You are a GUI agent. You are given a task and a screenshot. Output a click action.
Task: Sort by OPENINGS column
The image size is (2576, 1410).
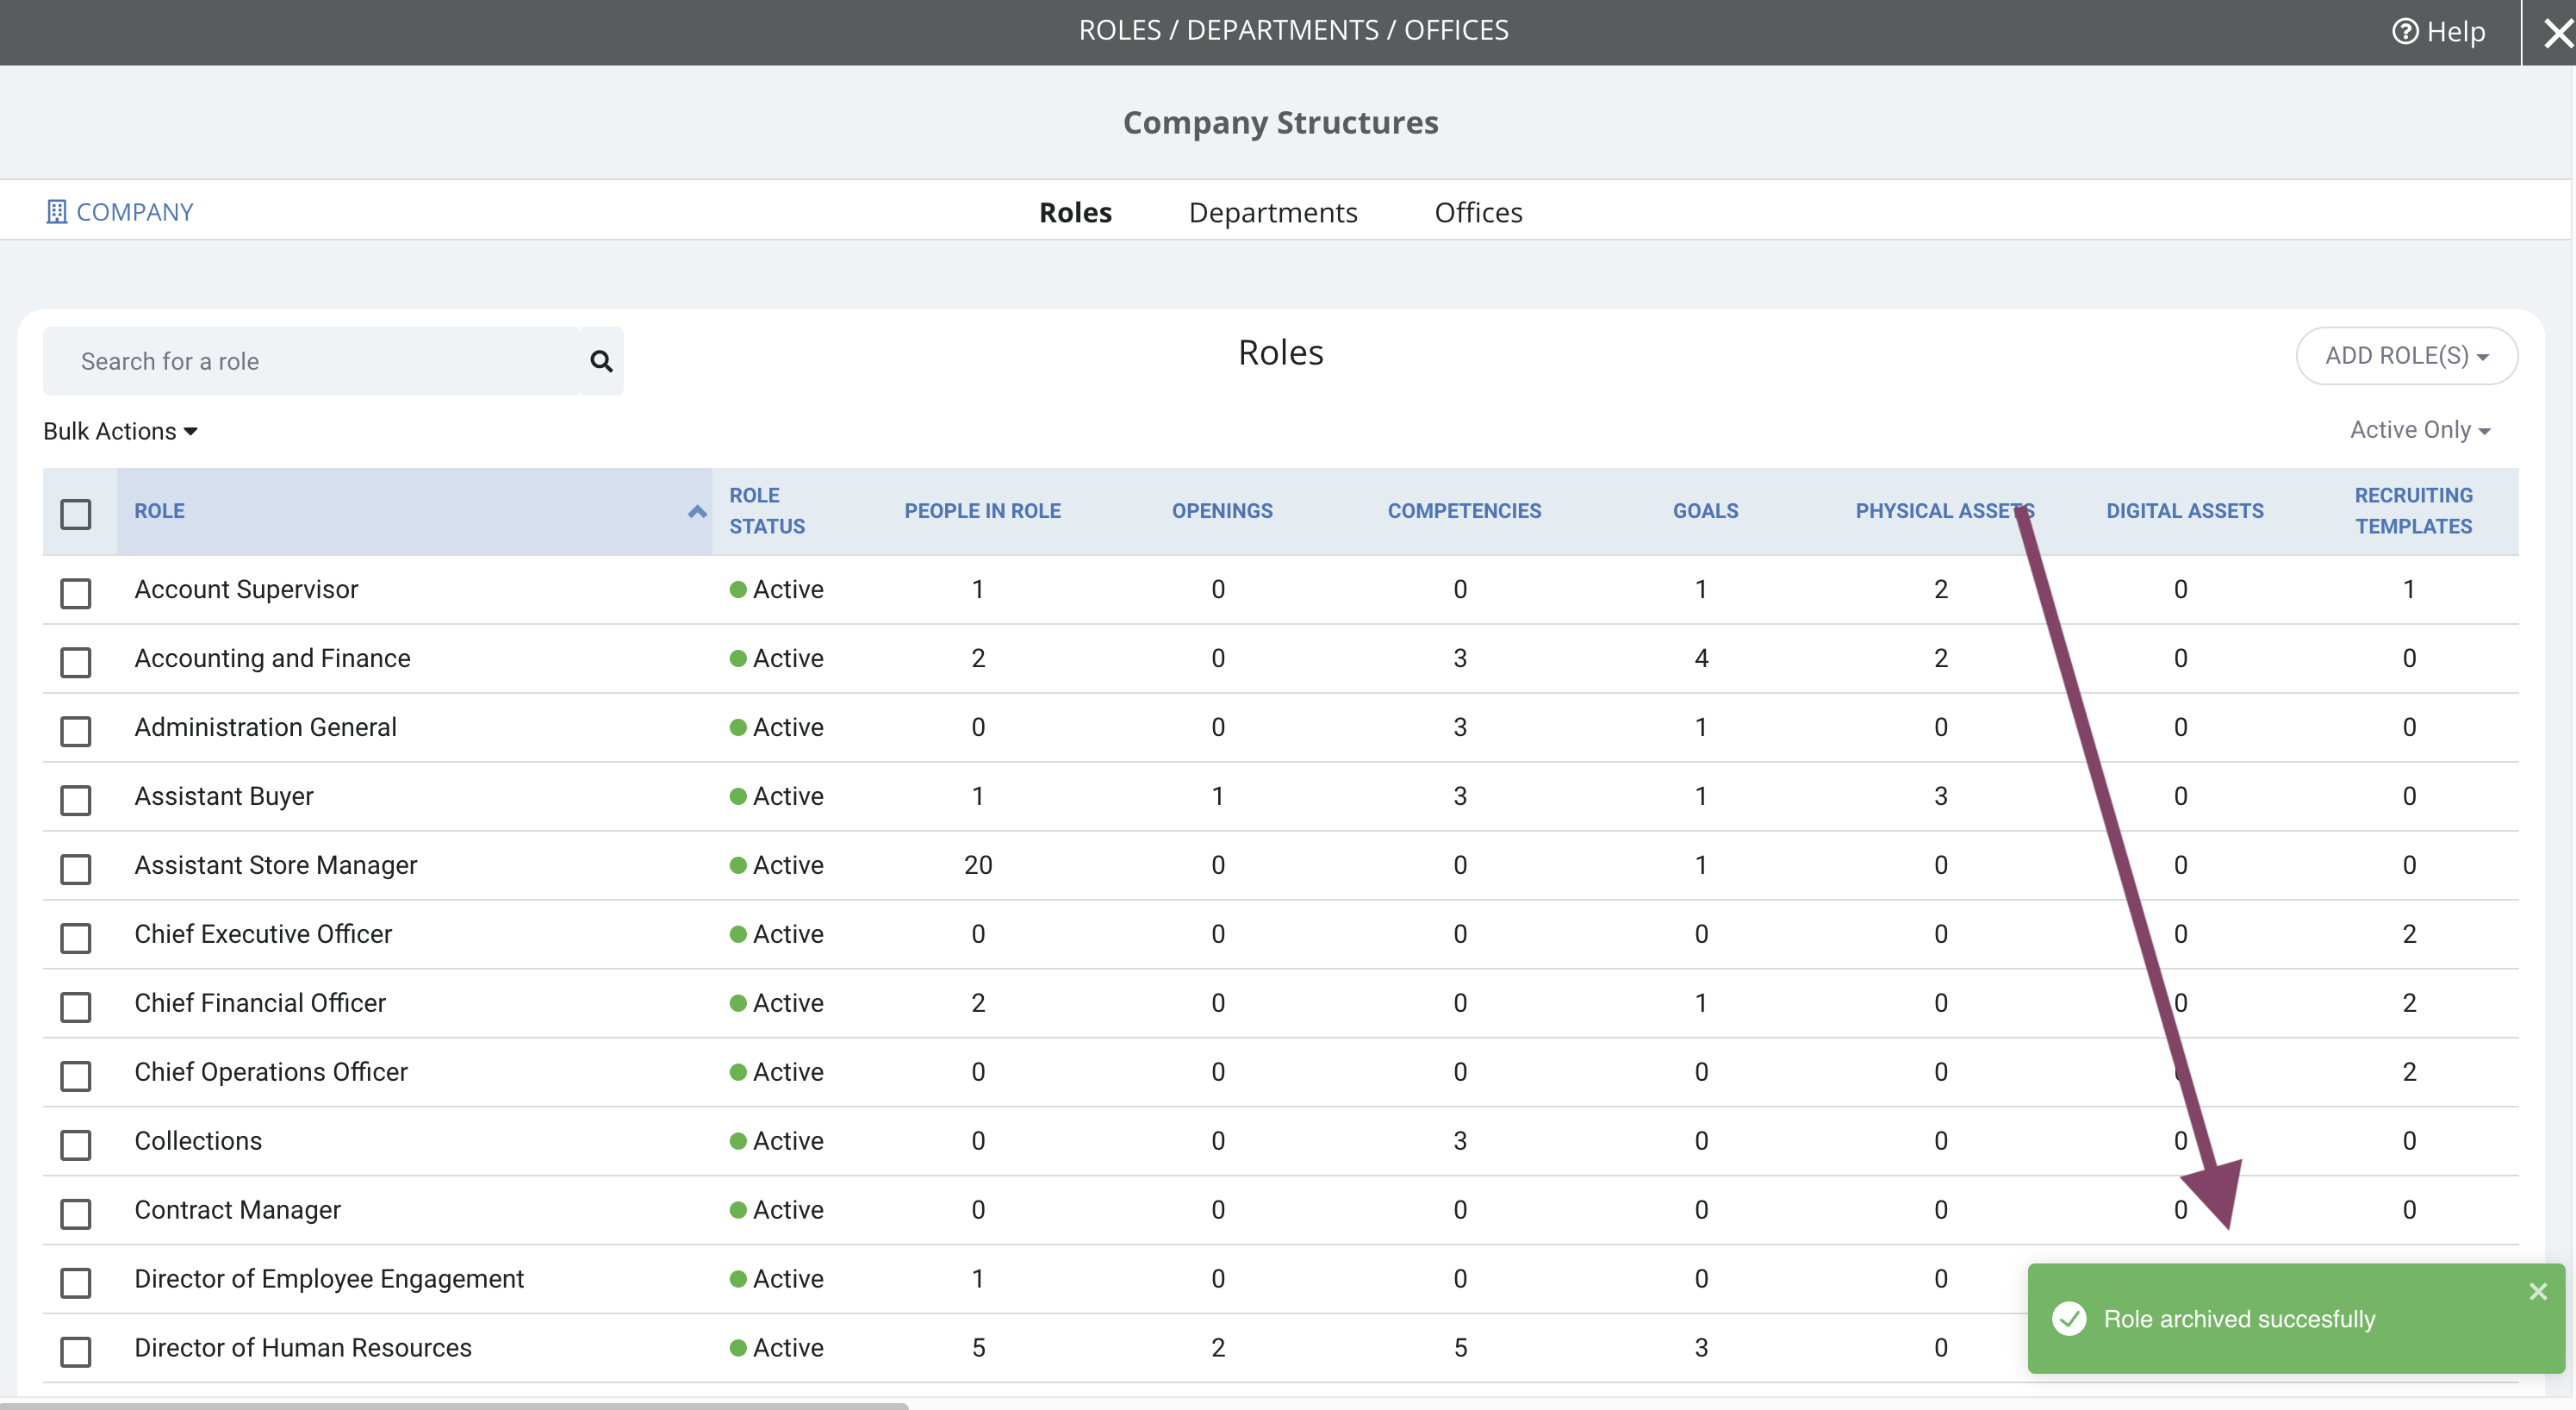(1222, 510)
